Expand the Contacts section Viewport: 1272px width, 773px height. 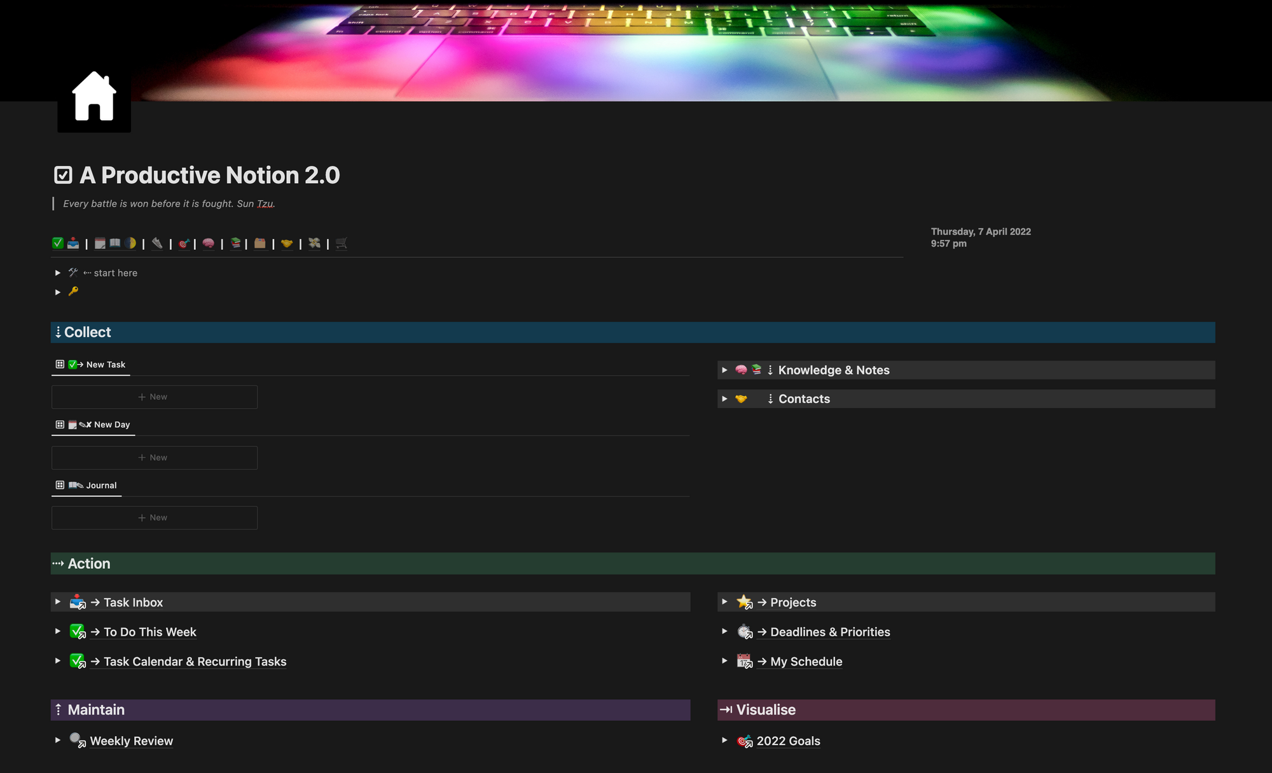pos(724,399)
